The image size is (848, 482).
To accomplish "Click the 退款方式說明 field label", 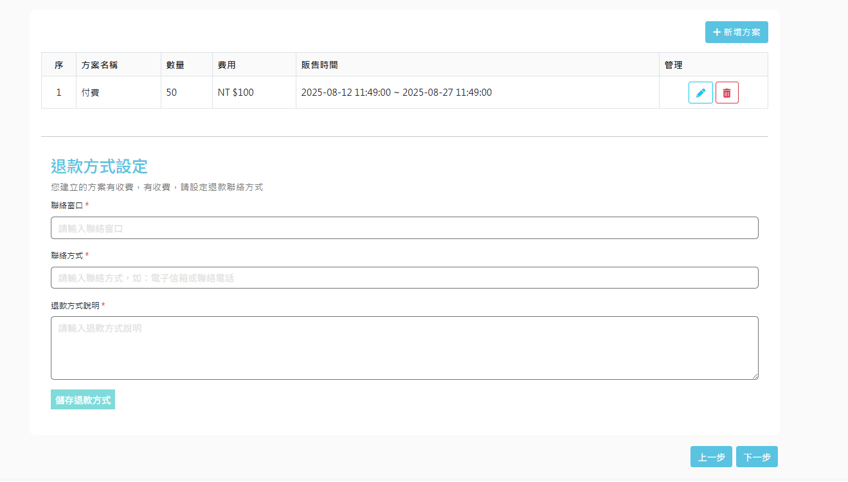I will click(75, 305).
